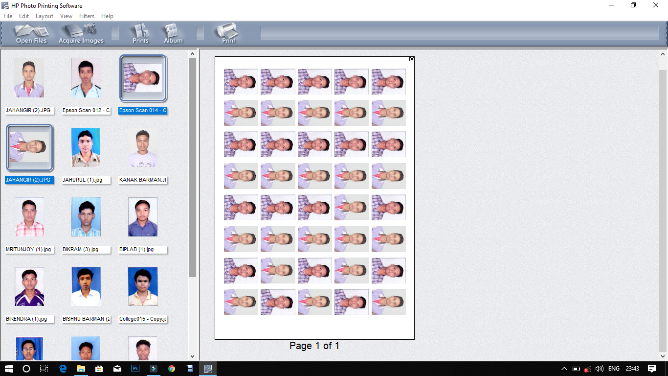
Task: Open the View menu
Action: pos(66,16)
